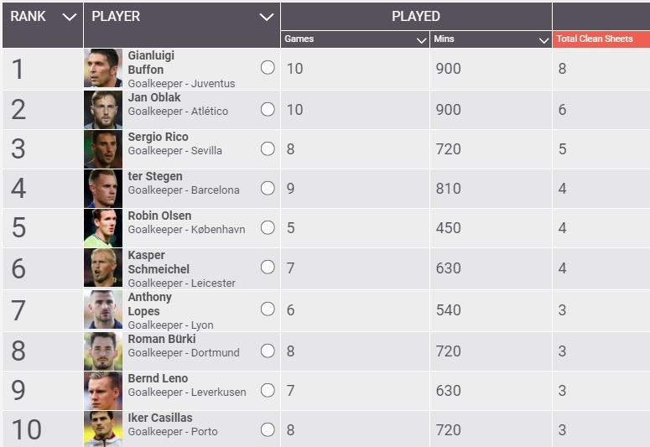Click Iker Casillas's photo thumbnail
650x447 pixels.
[103, 429]
